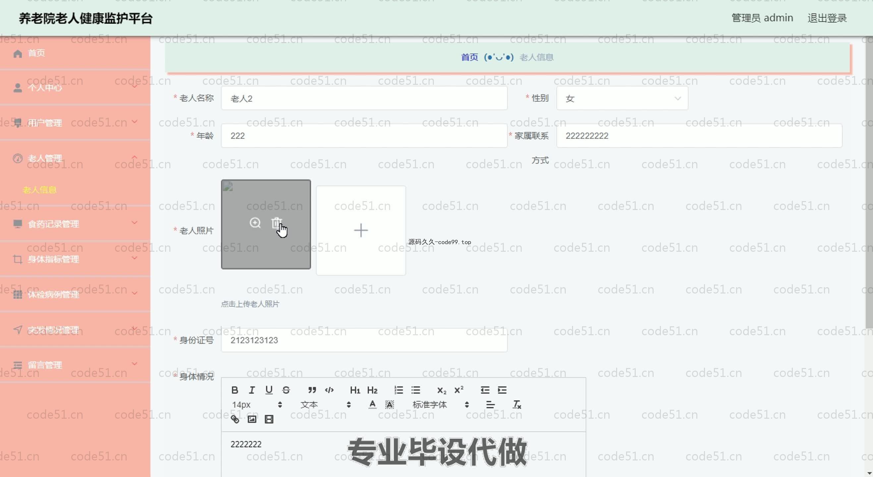
Task: Click the 退出登录 logout link
Action: [x=827, y=18]
